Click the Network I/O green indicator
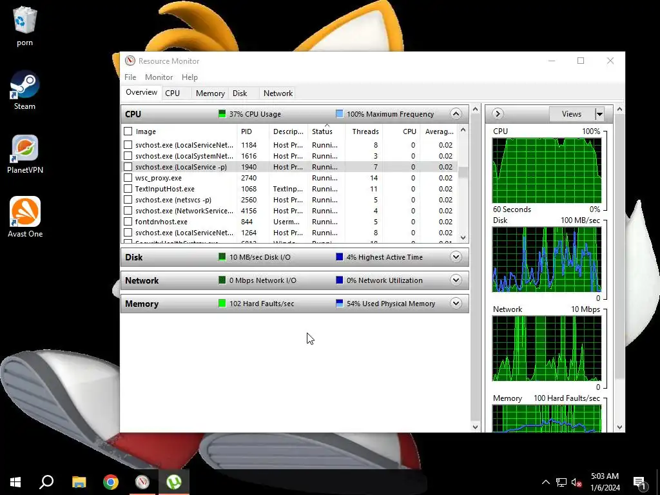This screenshot has height=495, width=660. tap(222, 280)
